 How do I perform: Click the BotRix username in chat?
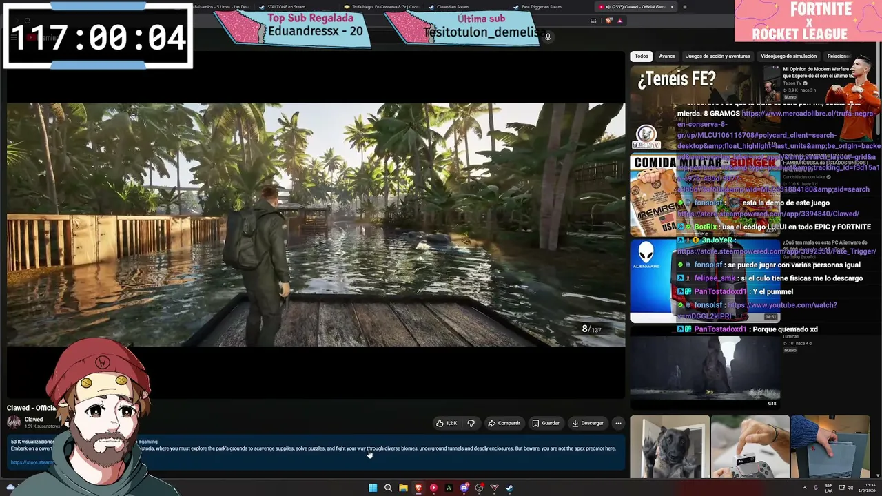pos(706,227)
